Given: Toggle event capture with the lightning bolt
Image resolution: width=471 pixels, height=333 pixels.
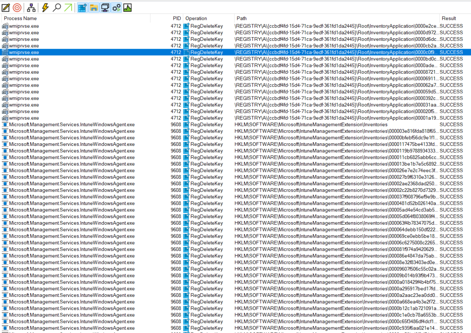Looking at the screenshot, I should pyautogui.click(x=44, y=7).
